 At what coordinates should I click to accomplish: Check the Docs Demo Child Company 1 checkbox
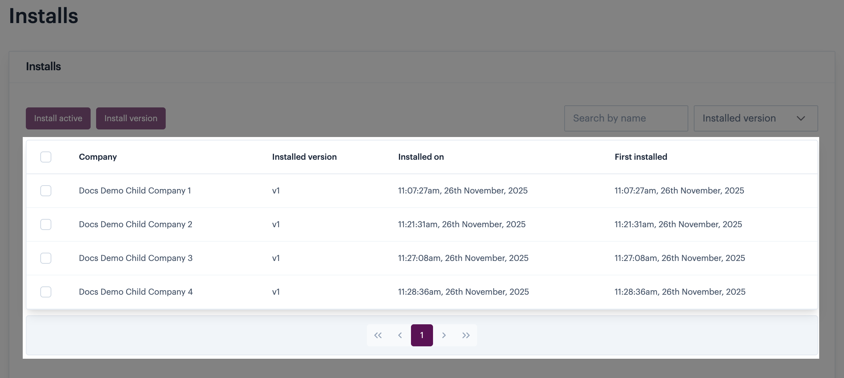(x=46, y=191)
